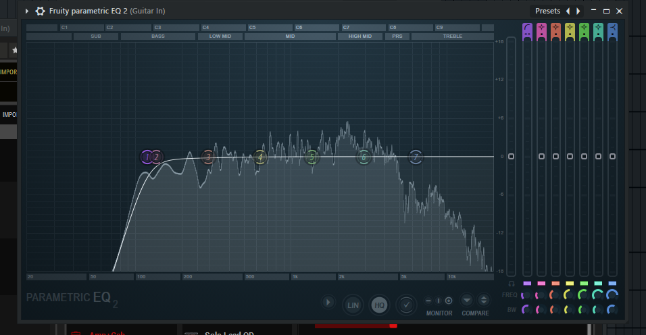The width and height of the screenshot is (646, 335).
Task: Toggle the LIN linear phase button
Action: (352, 305)
